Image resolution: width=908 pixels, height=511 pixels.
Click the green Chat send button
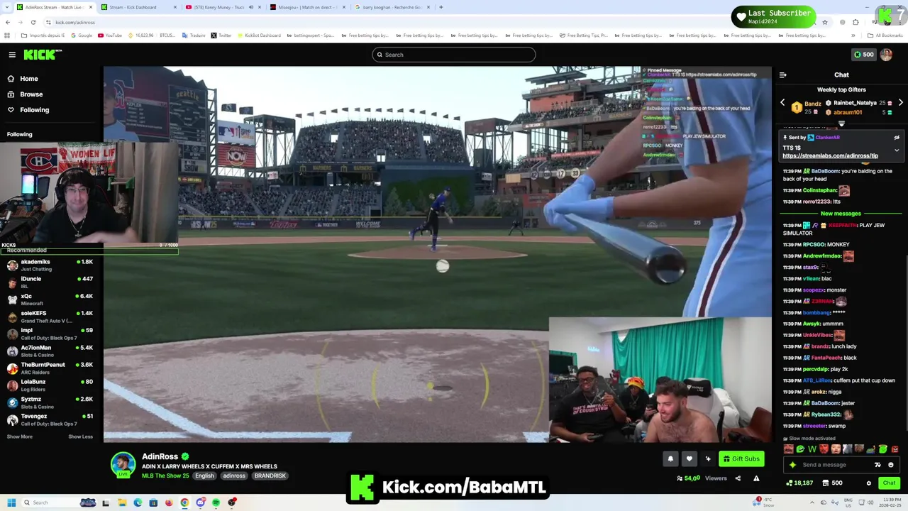tap(889, 483)
